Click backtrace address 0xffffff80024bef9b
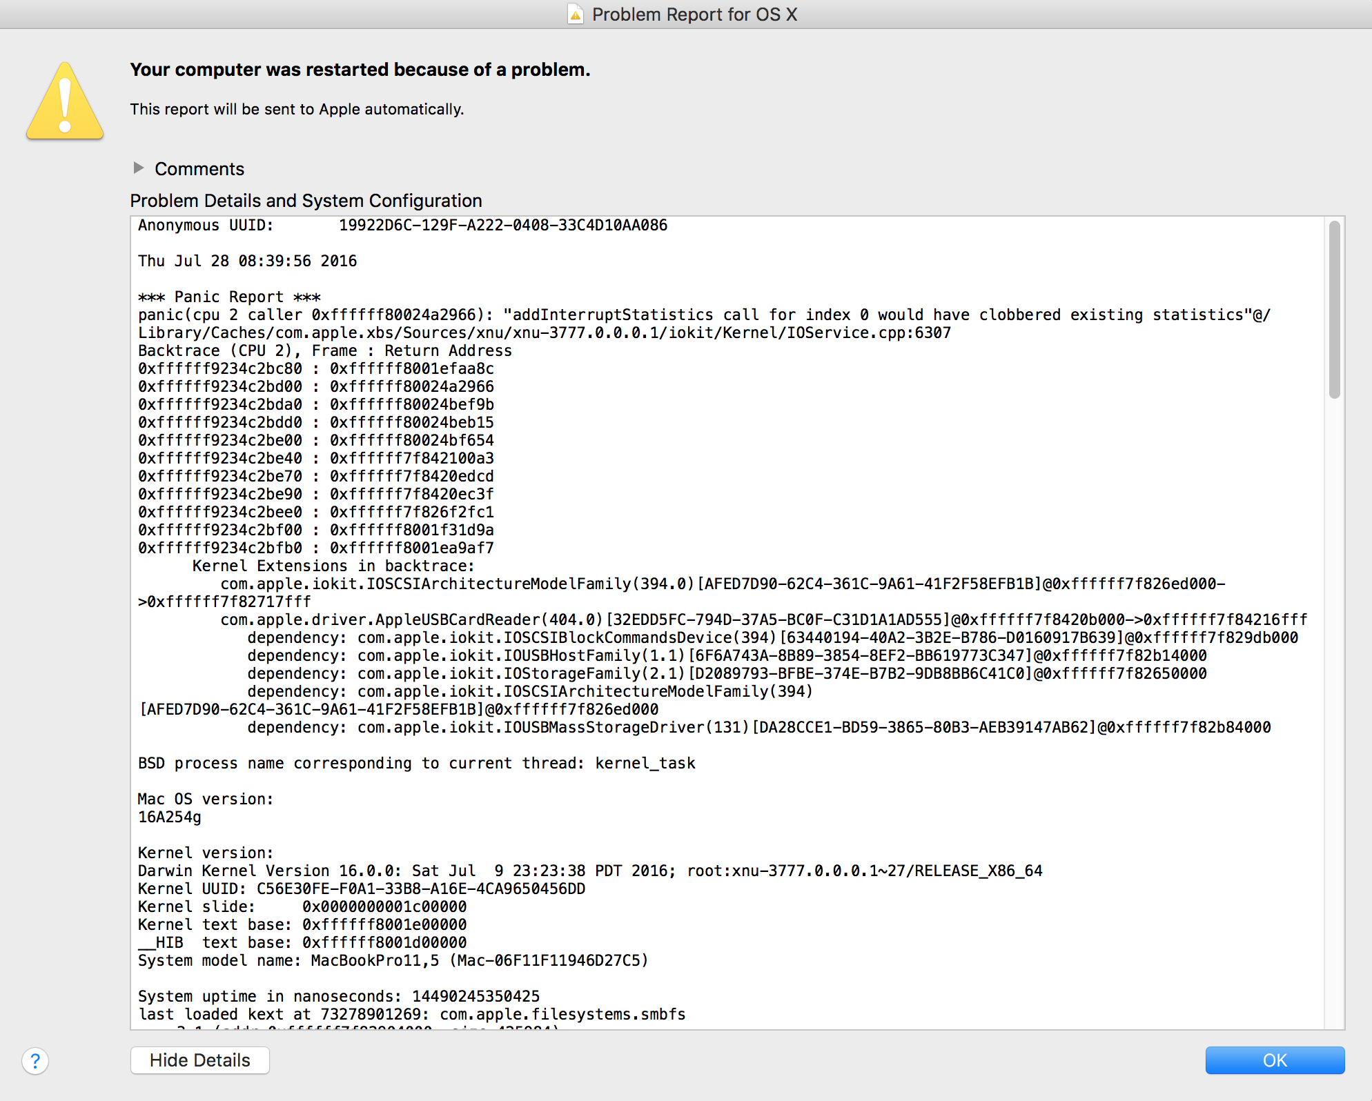 coord(412,405)
